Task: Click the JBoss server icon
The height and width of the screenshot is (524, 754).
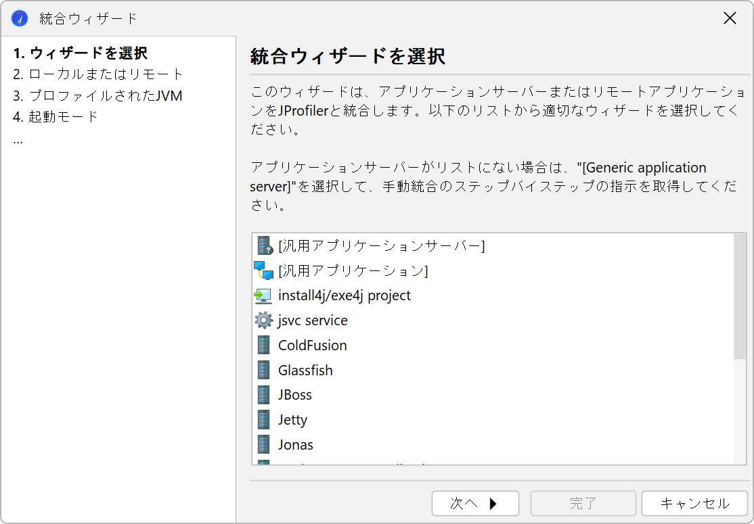Action: [263, 395]
